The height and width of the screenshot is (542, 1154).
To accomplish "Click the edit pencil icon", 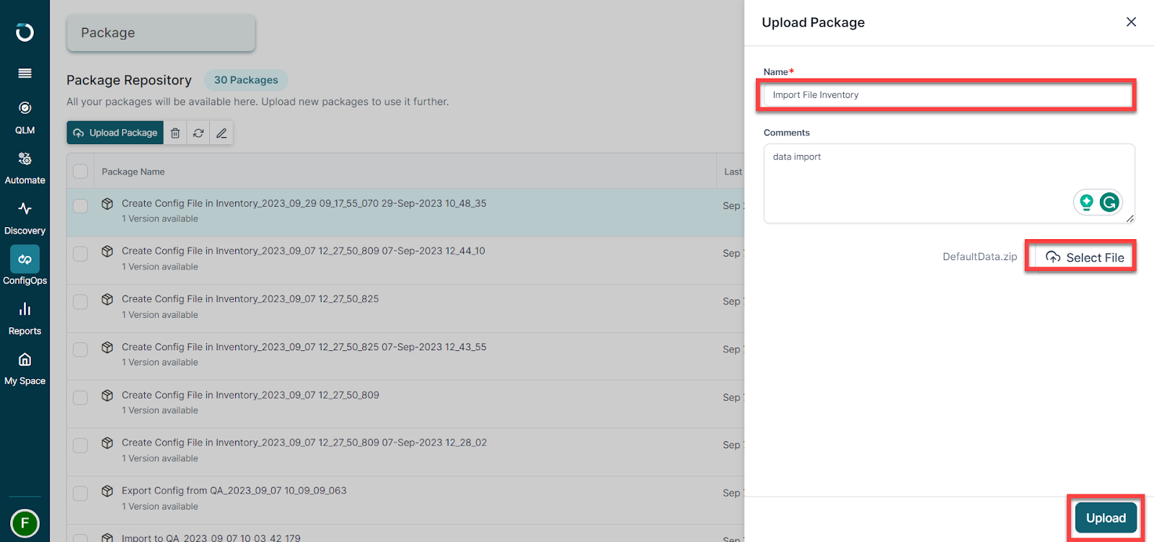I will 221,133.
